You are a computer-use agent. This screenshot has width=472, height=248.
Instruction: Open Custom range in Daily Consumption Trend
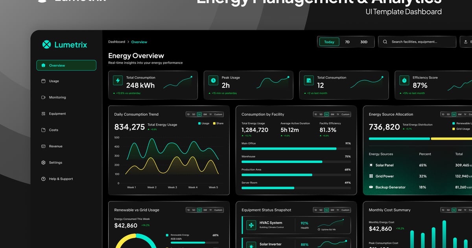(x=218, y=115)
